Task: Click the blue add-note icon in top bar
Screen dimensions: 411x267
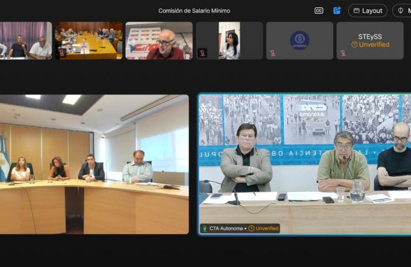Action: point(337,11)
